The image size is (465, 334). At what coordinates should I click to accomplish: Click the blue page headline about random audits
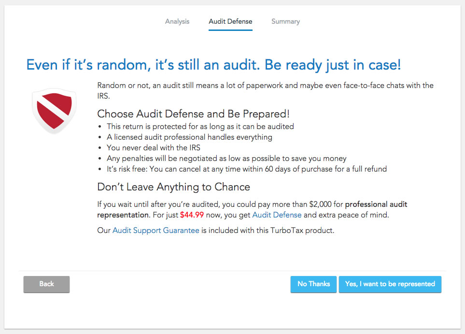213,65
